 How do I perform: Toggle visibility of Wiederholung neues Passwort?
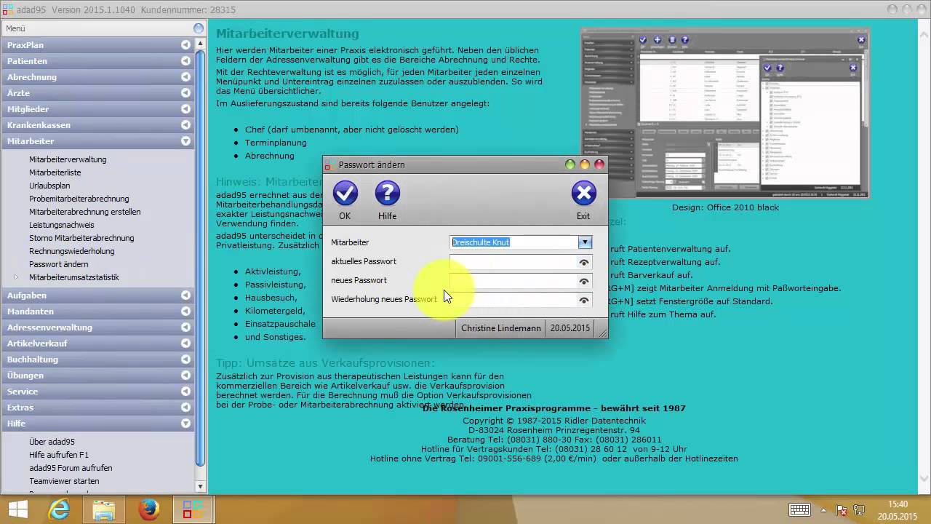(583, 300)
